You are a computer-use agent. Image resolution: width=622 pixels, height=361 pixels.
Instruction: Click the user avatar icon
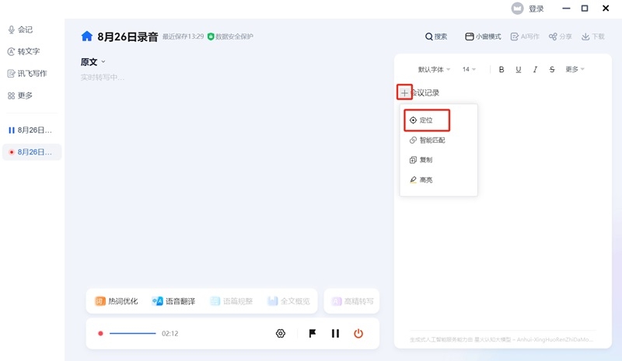(x=517, y=9)
